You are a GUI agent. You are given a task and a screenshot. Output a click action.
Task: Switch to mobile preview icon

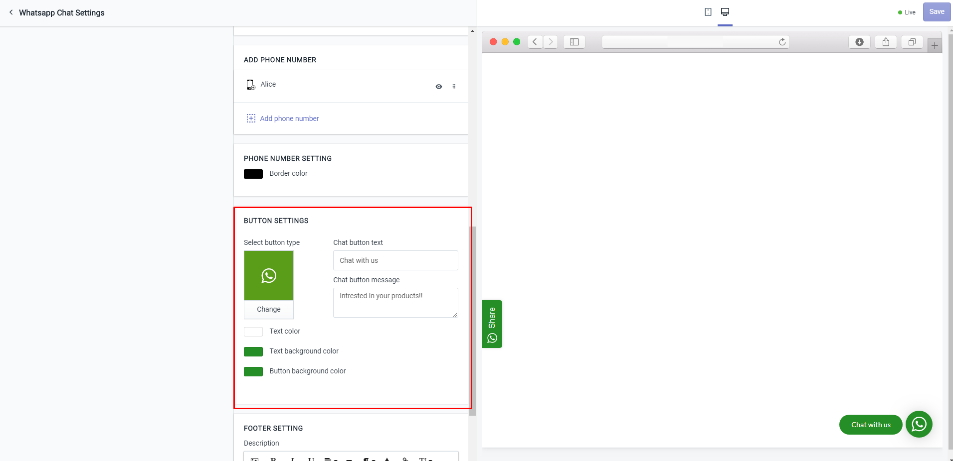[708, 12]
